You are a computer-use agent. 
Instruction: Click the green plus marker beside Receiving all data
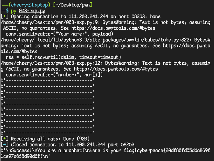click(4, 139)
